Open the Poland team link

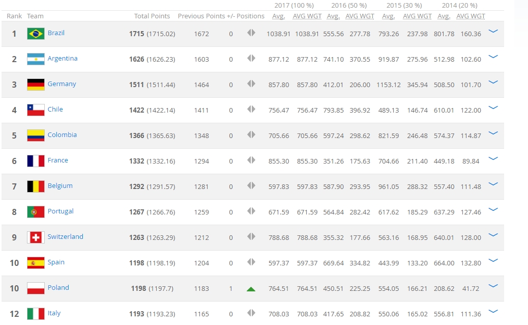(58, 288)
